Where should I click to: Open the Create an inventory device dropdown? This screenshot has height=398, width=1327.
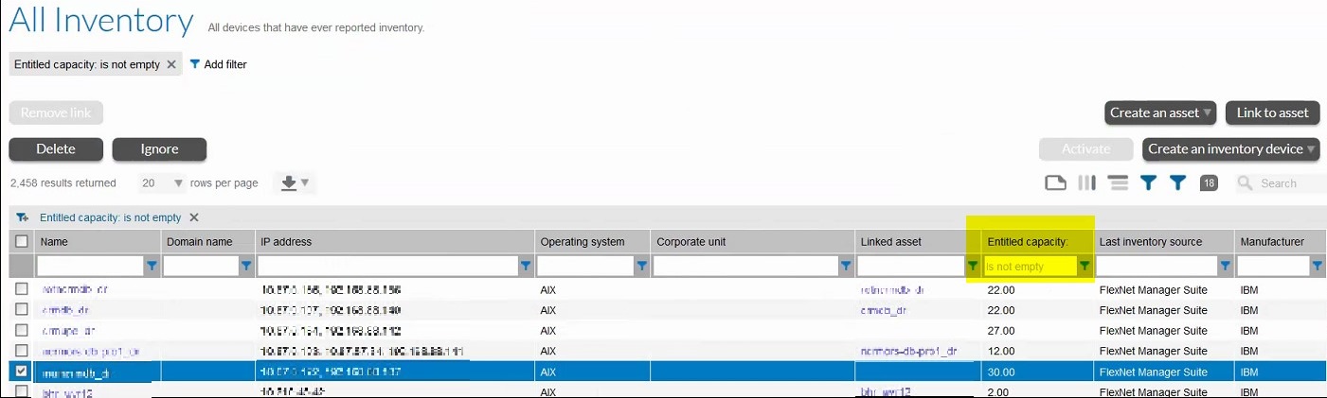1231,149
